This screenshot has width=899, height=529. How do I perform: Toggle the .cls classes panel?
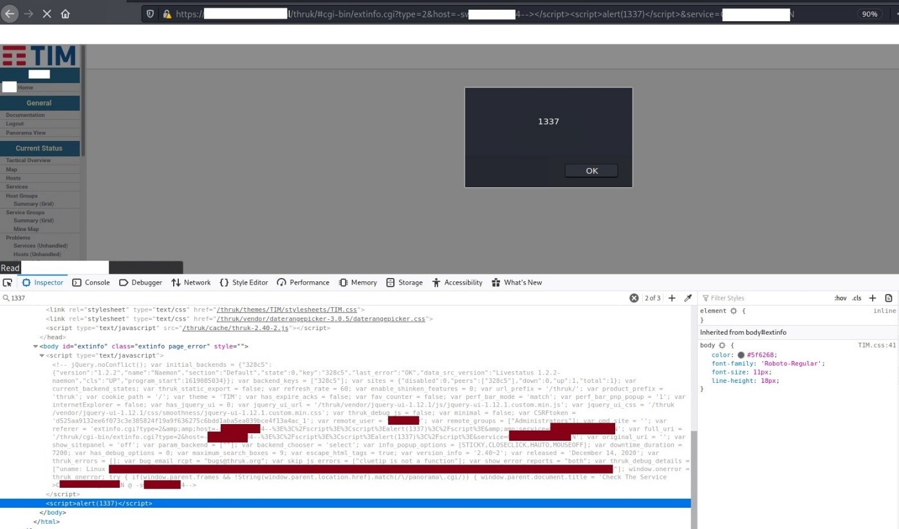click(x=857, y=298)
